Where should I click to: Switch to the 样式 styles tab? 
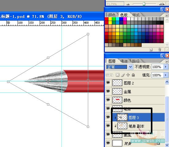136,15
